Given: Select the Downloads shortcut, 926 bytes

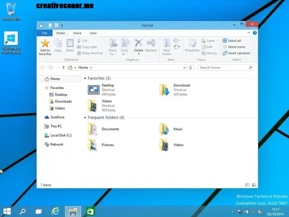Looking at the screenshot, I should click(175, 90).
